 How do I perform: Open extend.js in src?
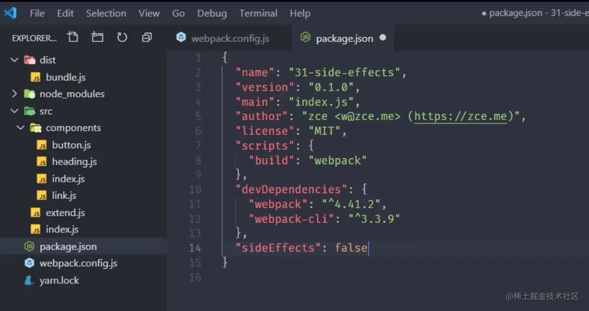[x=65, y=213]
